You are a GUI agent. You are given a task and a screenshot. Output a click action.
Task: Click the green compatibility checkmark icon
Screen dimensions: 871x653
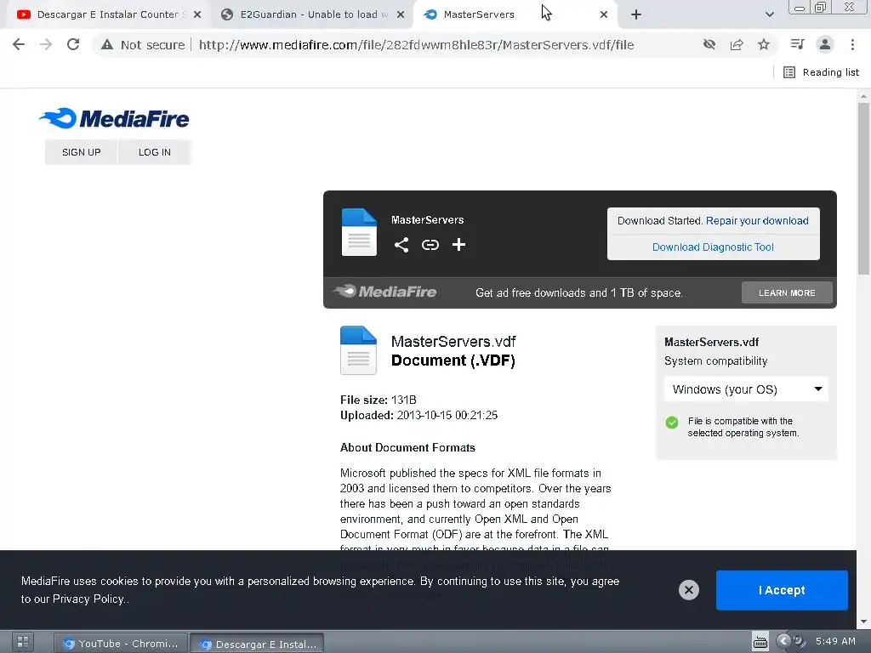tap(672, 423)
